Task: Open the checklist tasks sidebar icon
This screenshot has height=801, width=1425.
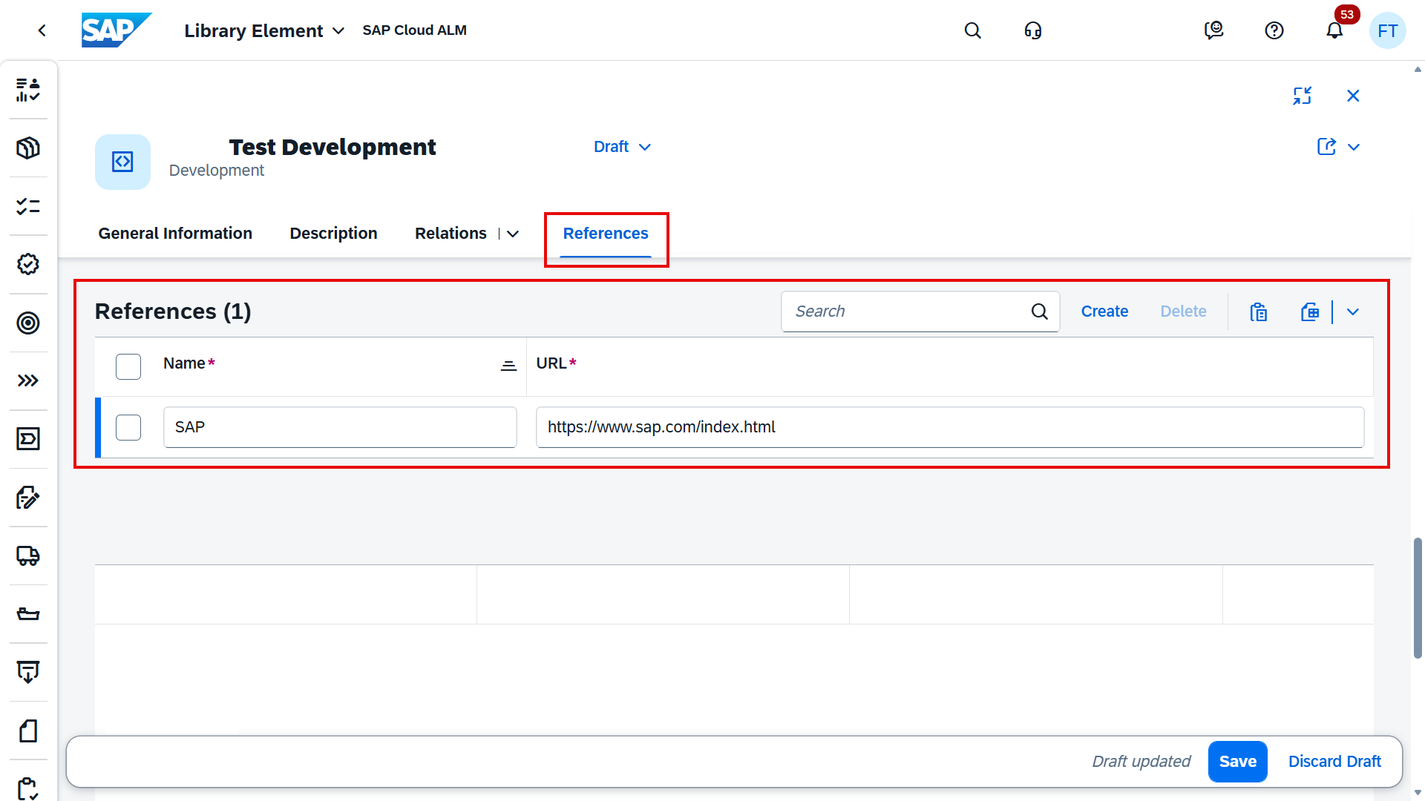Action: coord(28,206)
